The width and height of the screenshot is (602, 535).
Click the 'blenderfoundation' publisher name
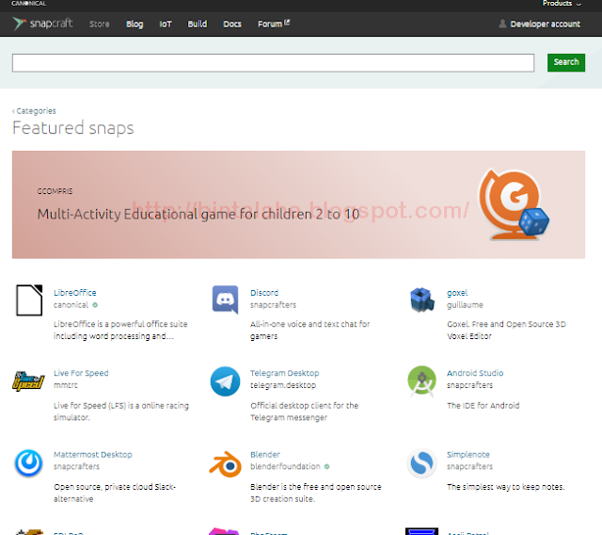pyautogui.click(x=285, y=466)
